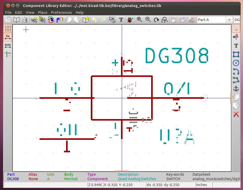Open the Place menu

(x=43, y=12)
